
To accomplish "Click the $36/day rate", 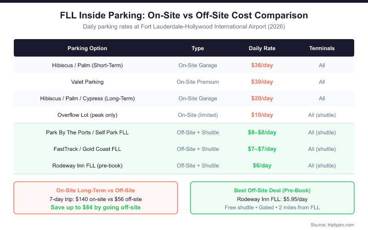I will 262,65.
